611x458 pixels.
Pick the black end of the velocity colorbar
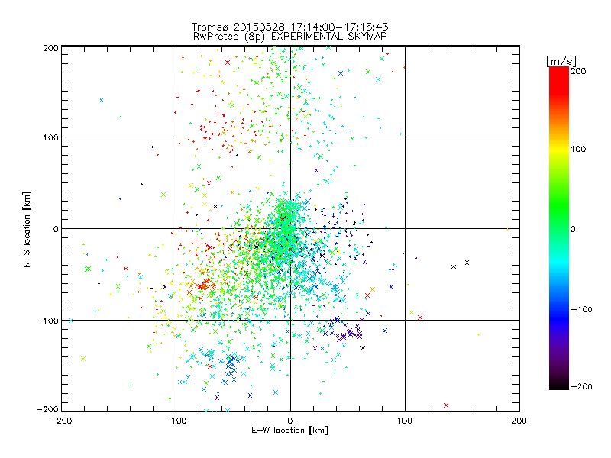559,385
